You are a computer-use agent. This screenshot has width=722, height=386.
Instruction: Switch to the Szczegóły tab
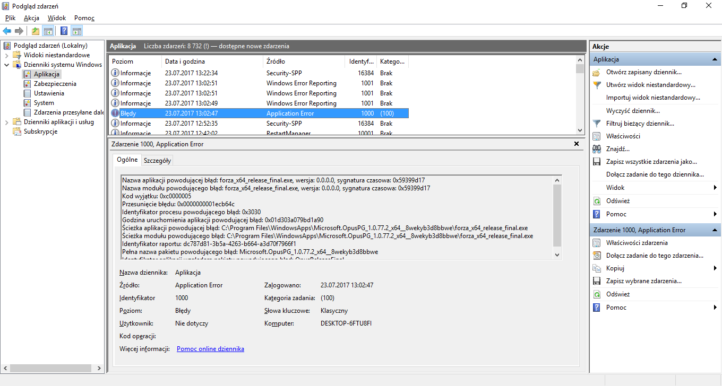[157, 161]
